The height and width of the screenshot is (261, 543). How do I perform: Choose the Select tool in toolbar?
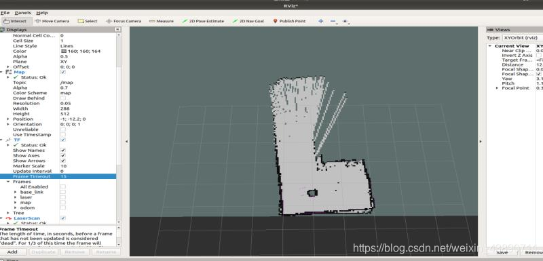pos(88,21)
